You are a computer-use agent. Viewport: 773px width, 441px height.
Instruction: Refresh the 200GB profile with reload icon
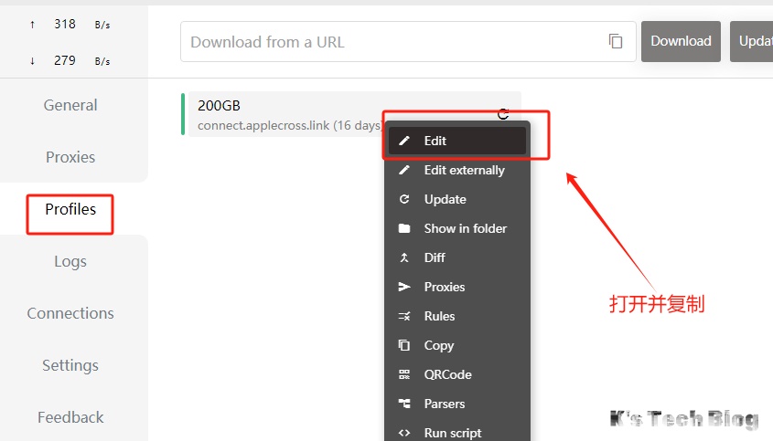[503, 113]
